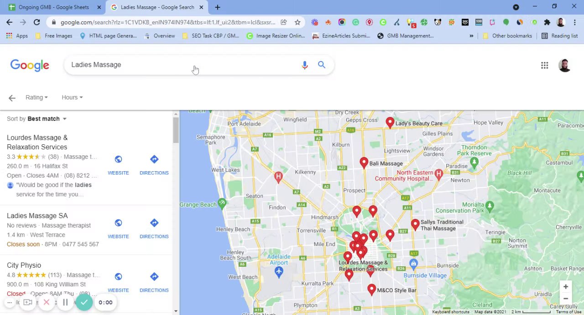Open EzineArticles Submission bookmark
584x315 pixels.
coord(341,36)
